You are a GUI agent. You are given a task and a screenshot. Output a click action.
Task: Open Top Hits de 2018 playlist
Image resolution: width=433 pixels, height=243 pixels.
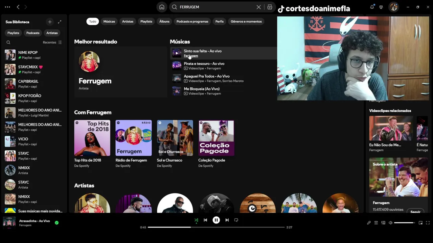[x=92, y=144]
